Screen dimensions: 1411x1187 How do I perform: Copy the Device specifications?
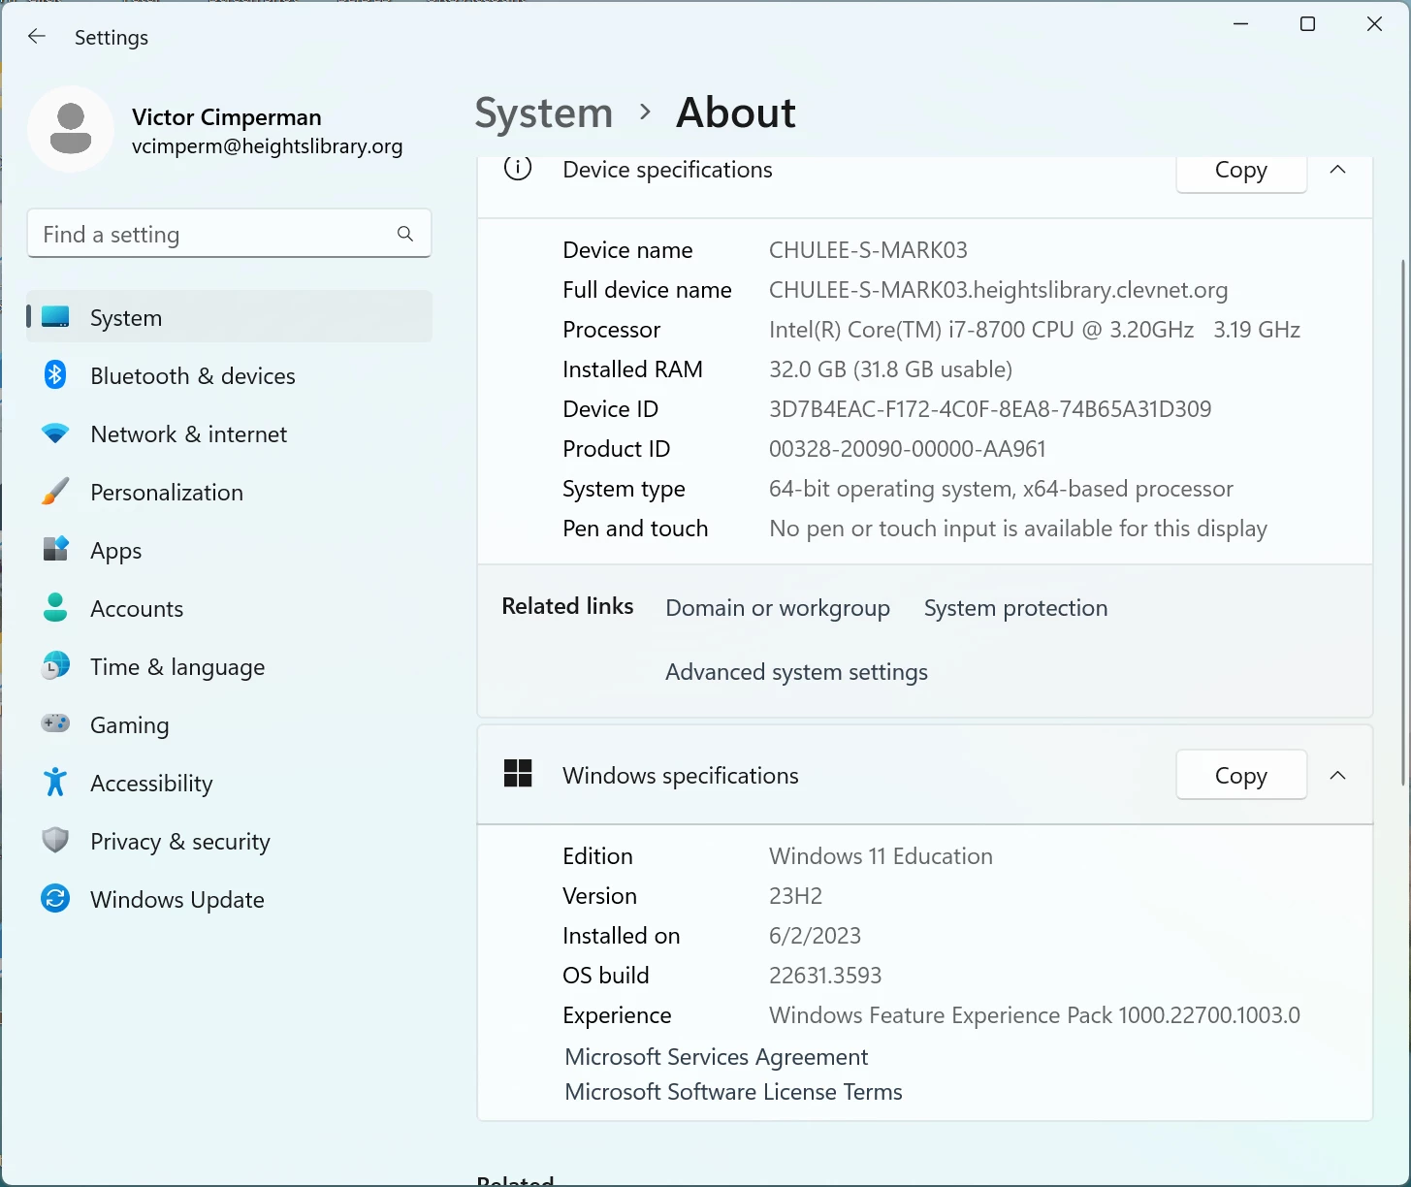pyautogui.click(x=1241, y=172)
